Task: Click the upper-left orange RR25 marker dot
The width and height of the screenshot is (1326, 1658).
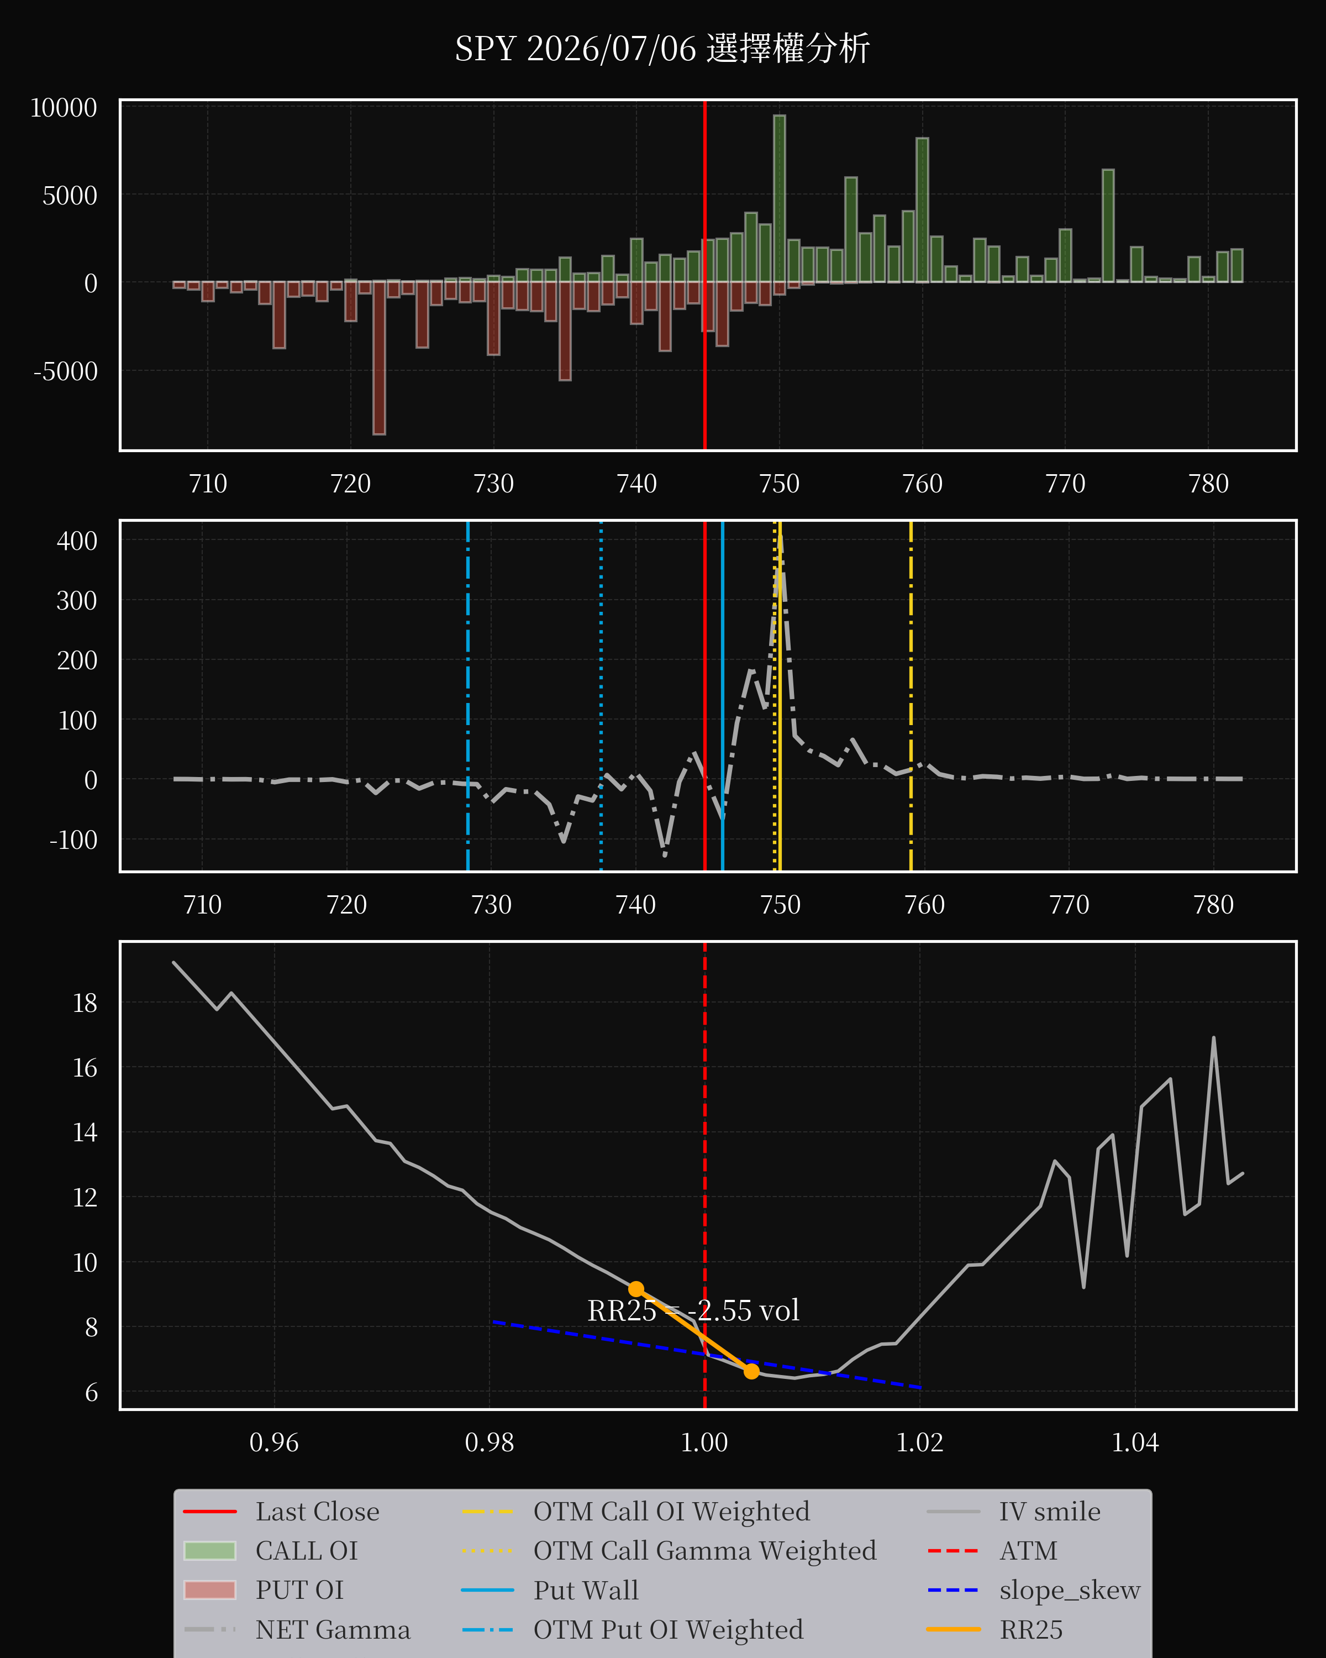Action: click(x=636, y=1289)
